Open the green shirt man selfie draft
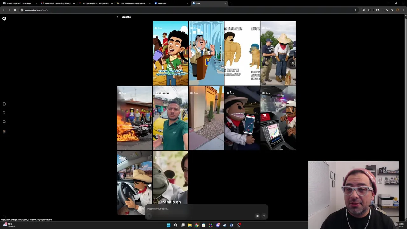 pyautogui.click(x=170, y=118)
